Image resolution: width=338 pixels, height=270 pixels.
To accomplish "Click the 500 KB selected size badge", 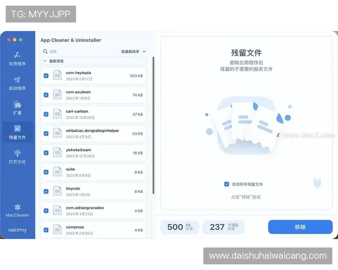I will [x=180, y=227].
